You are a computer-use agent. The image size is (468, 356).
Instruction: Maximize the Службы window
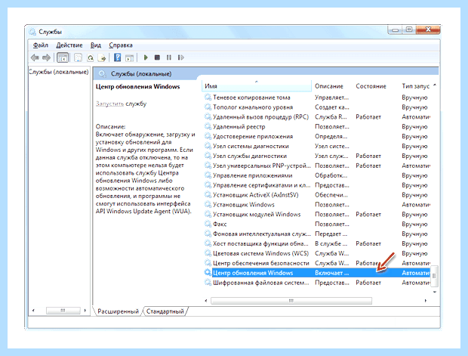click(x=409, y=29)
